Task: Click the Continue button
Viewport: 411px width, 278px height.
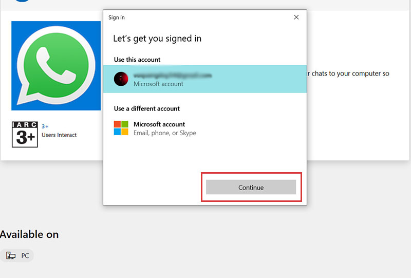Action: pyautogui.click(x=251, y=187)
